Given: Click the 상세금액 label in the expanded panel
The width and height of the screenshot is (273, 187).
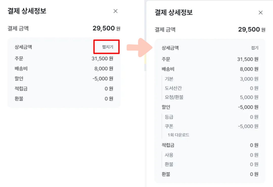Looking at the screenshot, I should [170, 48].
